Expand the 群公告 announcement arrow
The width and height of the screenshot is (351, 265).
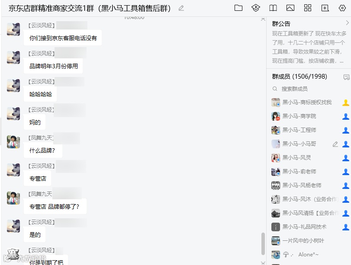pos(347,23)
